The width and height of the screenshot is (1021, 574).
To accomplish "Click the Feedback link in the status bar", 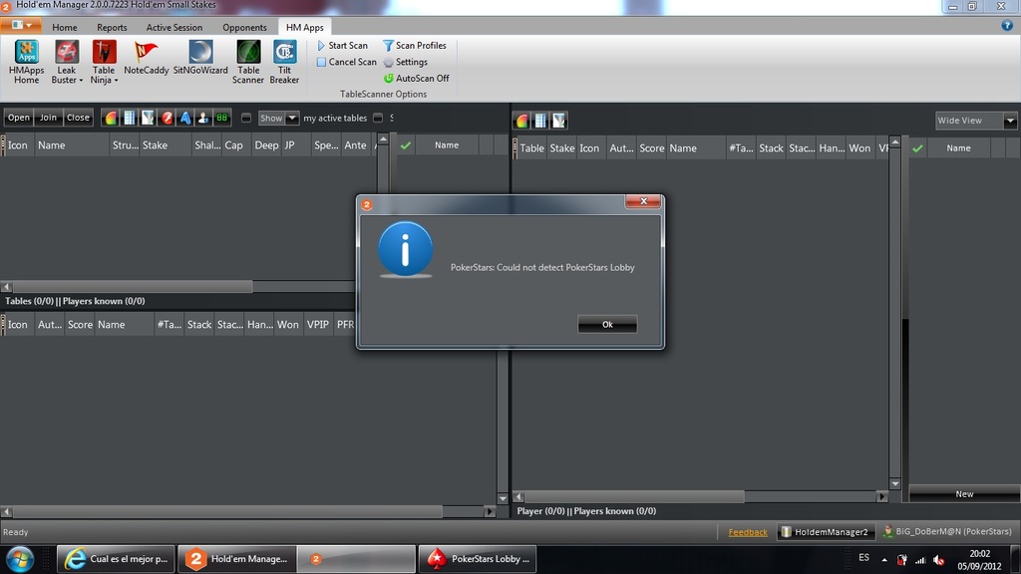I will [x=748, y=531].
